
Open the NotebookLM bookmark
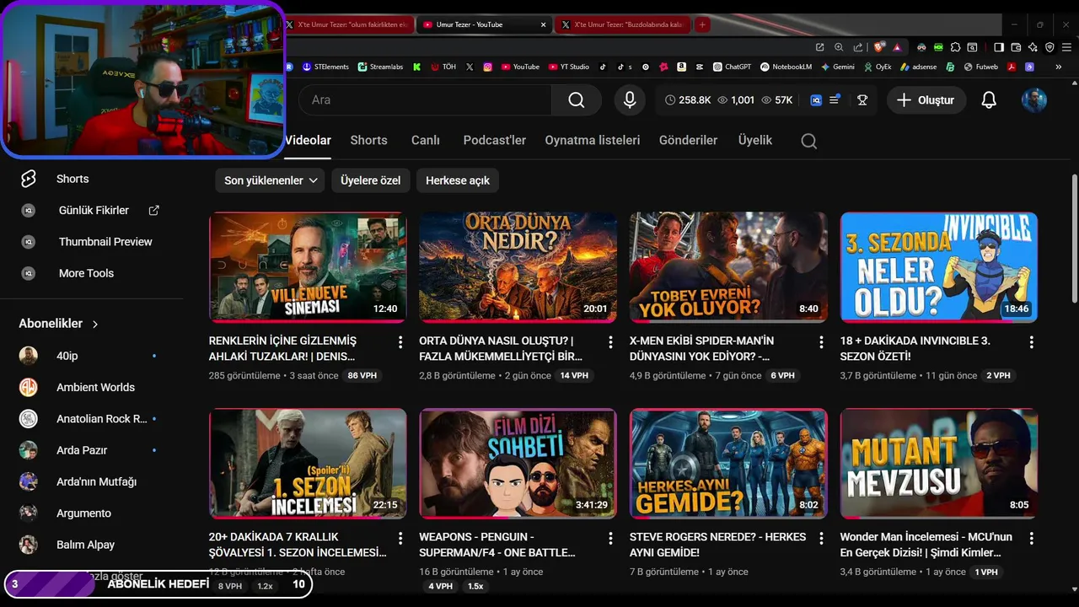point(786,67)
